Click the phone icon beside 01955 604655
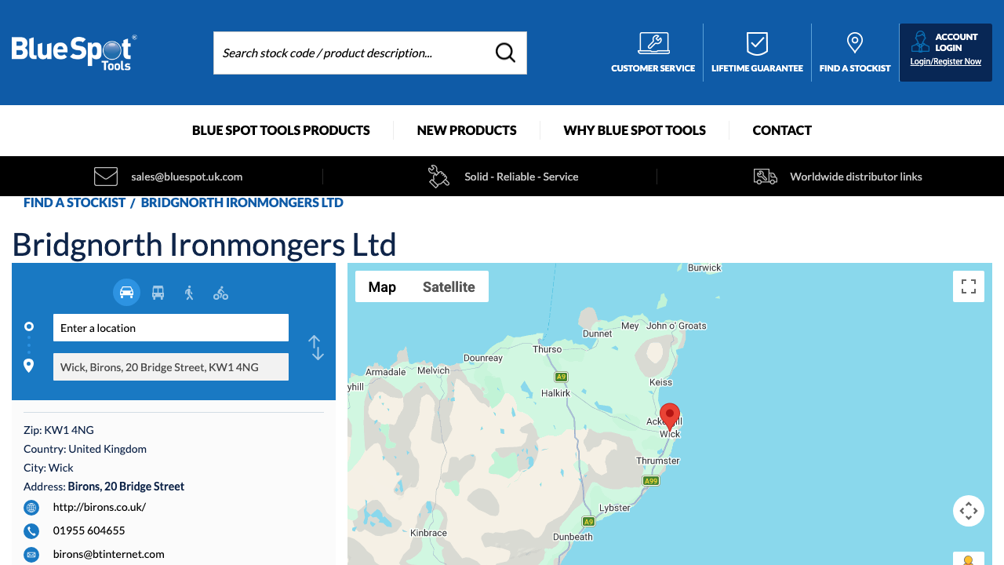The height and width of the screenshot is (565, 1004). (31, 530)
